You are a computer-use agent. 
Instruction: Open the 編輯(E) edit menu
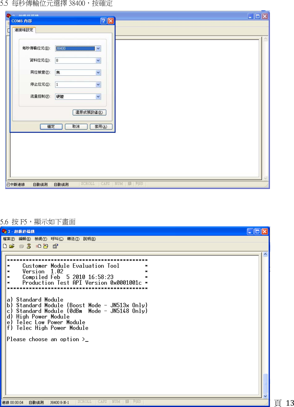tap(25, 239)
